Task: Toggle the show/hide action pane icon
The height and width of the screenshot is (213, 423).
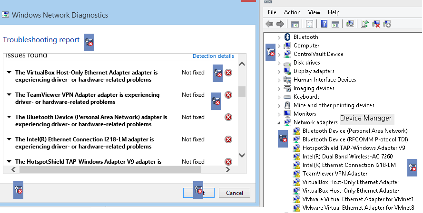Action: click(335, 24)
